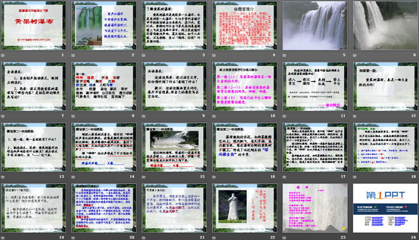This screenshot has height=240, width=419.
Task: Click animation star icon under slide 18
Action: [x=355, y=177]
